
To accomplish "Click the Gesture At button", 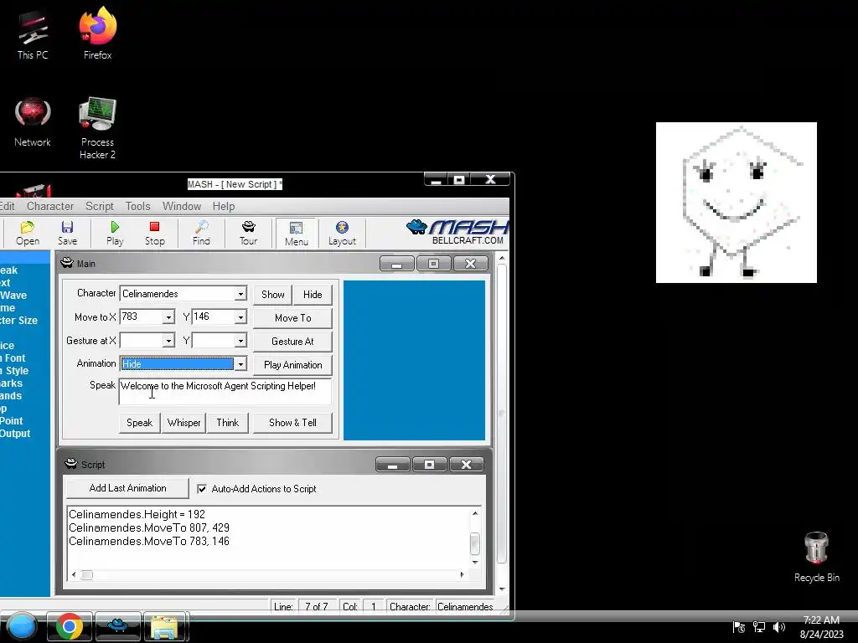I will [x=292, y=342].
